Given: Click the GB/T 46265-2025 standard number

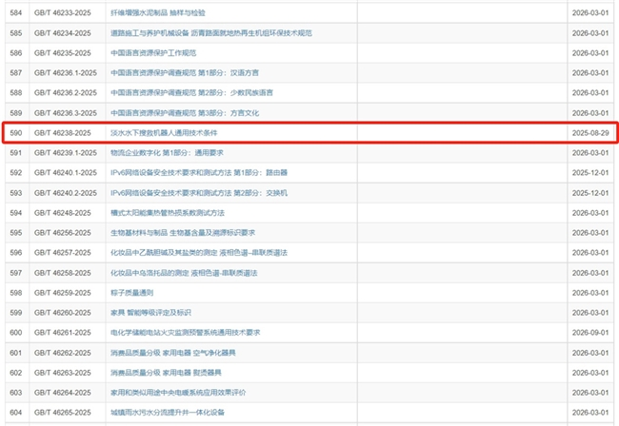Looking at the screenshot, I should click(x=62, y=412).
